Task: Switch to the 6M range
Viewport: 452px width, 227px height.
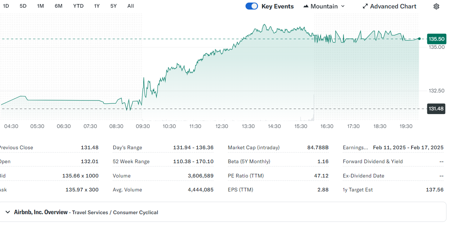Action: coord(59,6)
